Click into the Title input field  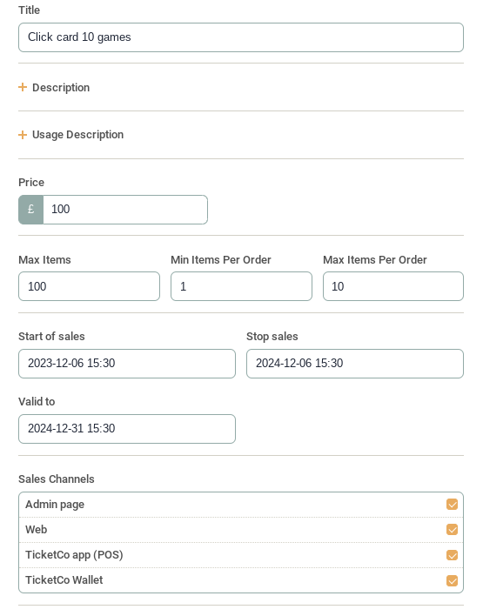pos(241,37)
